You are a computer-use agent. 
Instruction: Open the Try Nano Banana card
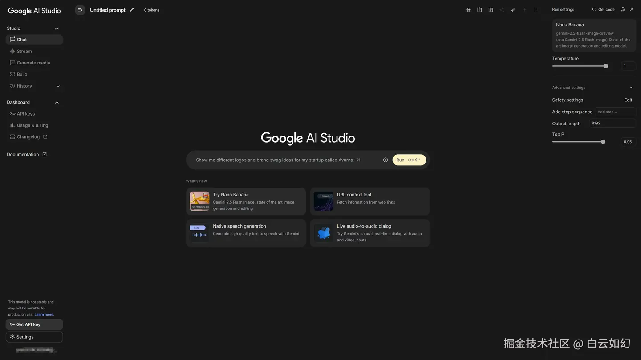click(x=246, y=201)
